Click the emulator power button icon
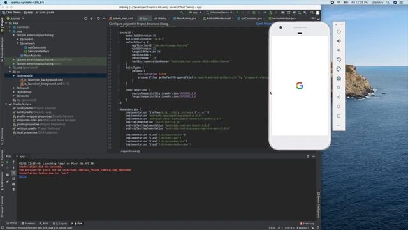408x230 pixels. click(x=339, y=31)
